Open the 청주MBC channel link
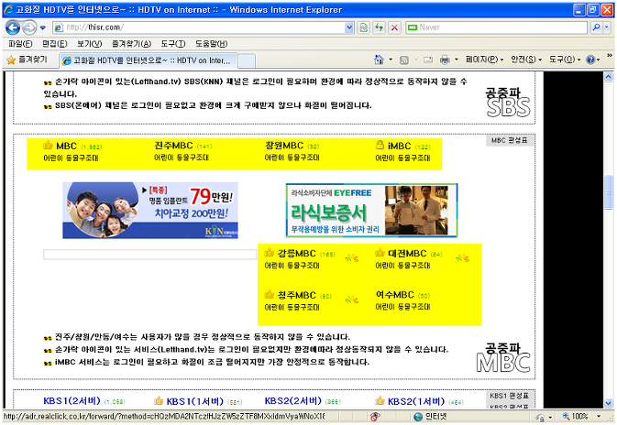 [297, 295]
